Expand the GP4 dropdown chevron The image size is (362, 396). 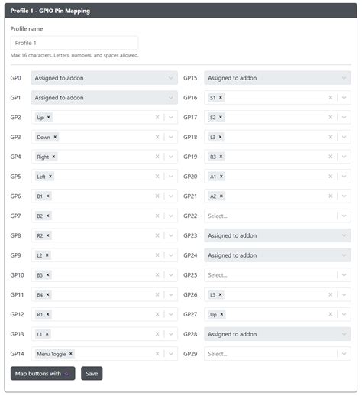pyautogui.click(x=171, y=157)
